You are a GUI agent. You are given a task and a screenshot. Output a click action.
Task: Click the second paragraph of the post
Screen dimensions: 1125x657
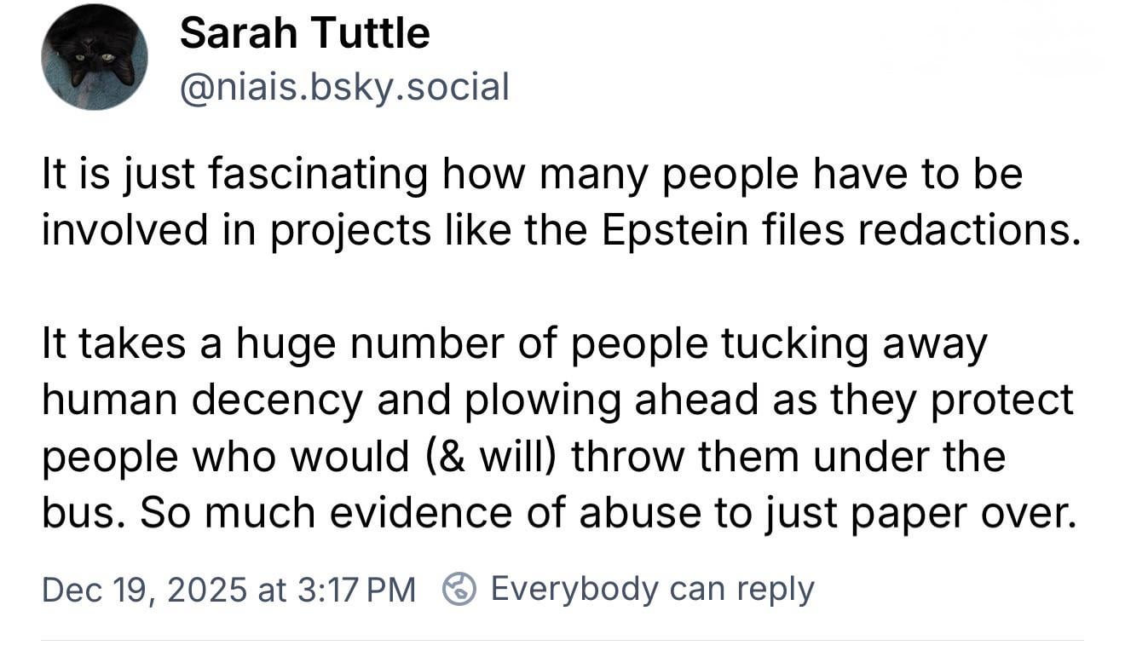point(554,429)
